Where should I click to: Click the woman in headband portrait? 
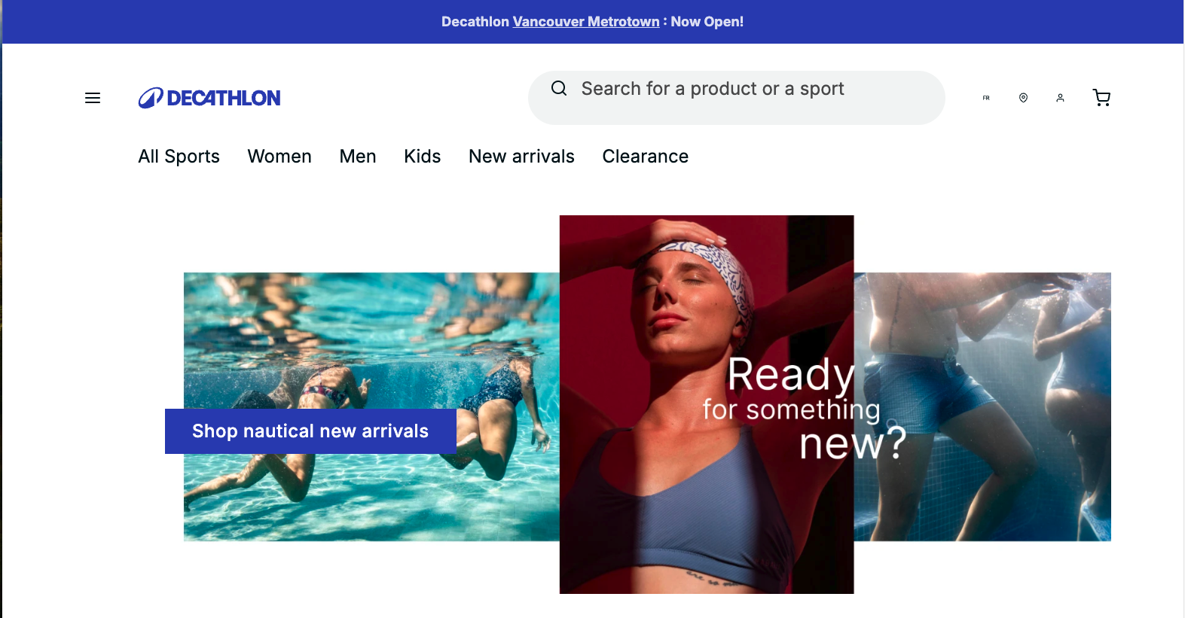click(x=678, y=286)
